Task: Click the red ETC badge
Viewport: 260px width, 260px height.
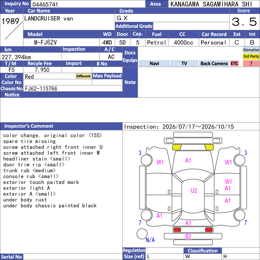Action: tap(234, 63)
